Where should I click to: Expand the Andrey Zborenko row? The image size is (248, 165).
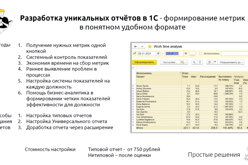click(133, 89)
